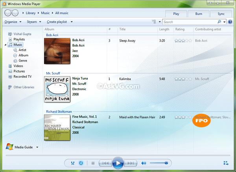Set star rating for Kalimba
236x172 pixels.
click(183, 79)
